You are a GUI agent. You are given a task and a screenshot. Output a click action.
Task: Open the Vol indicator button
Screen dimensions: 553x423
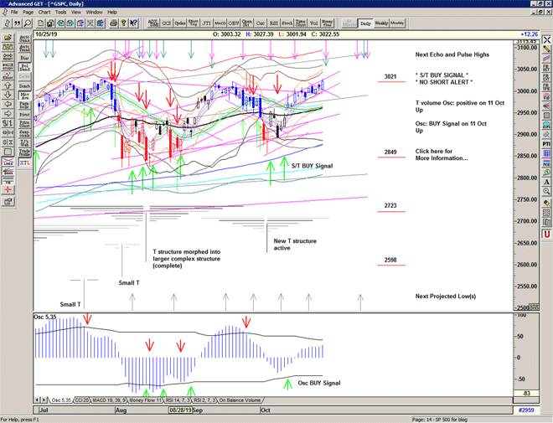click(314, 23)
